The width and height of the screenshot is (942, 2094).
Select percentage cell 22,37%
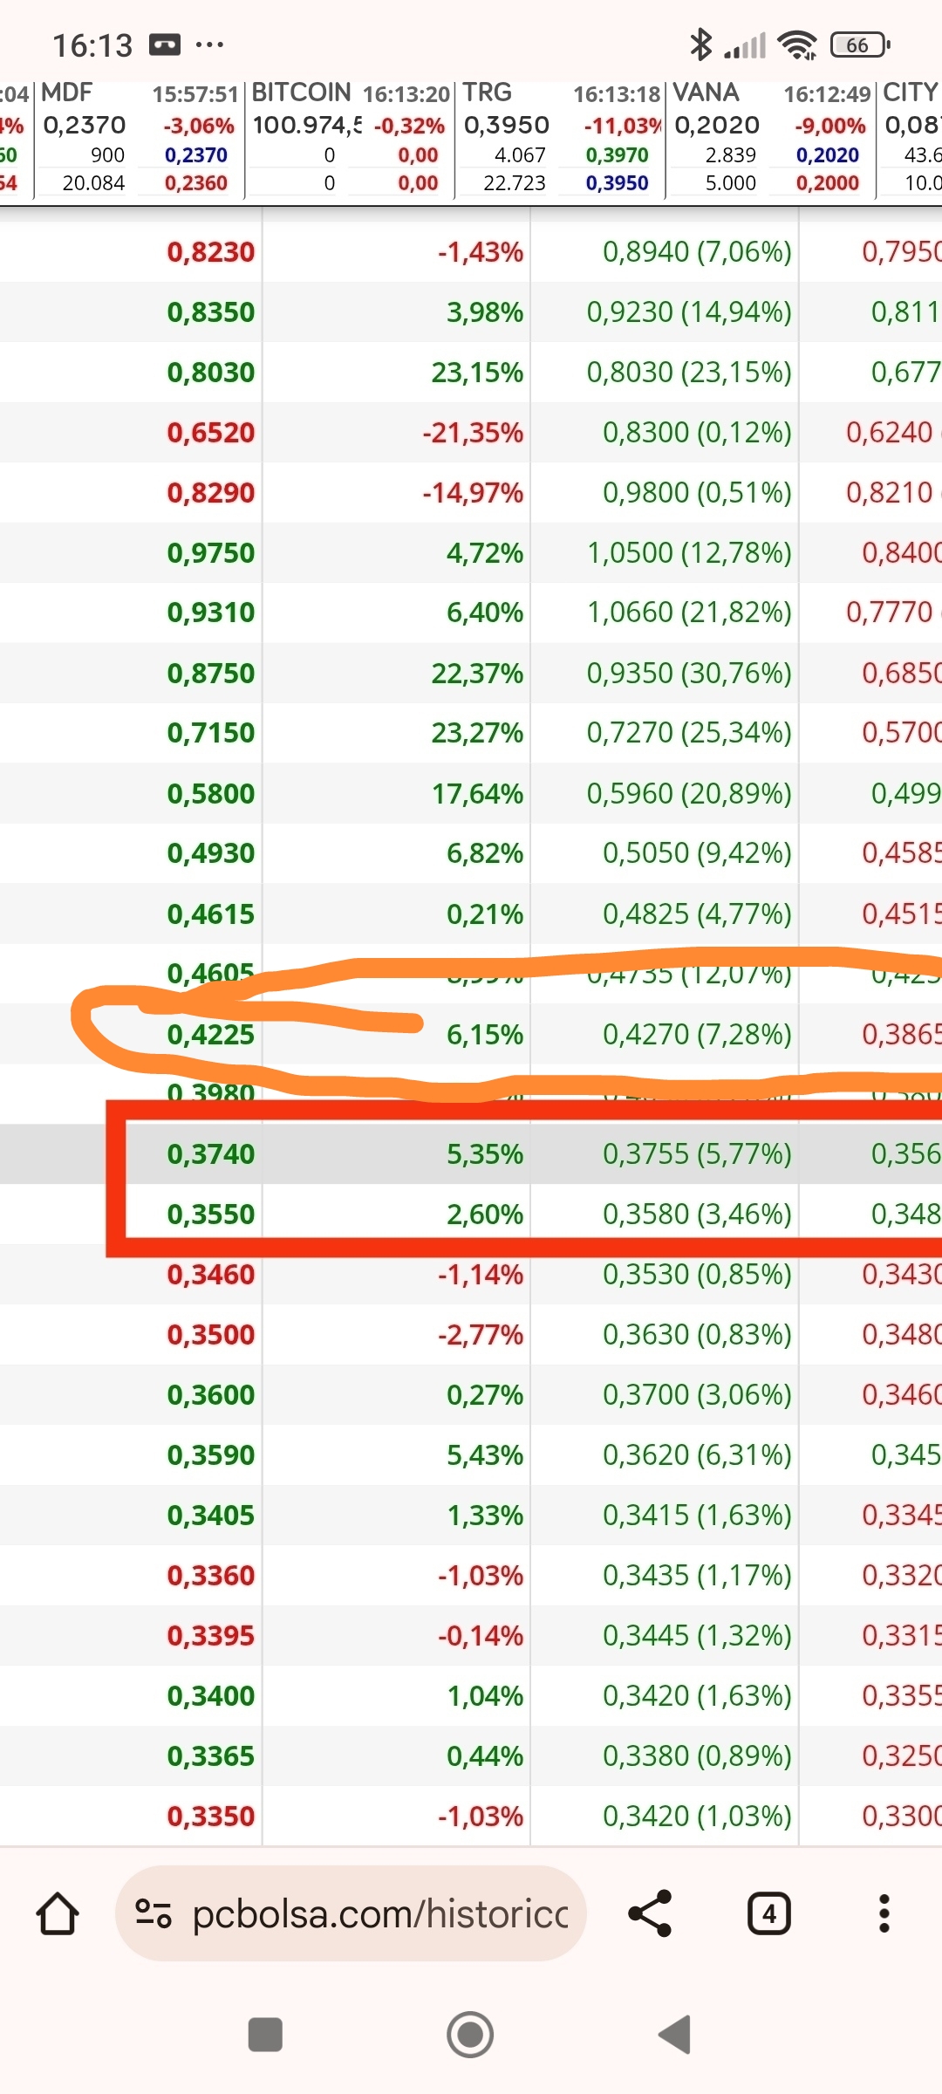[477, 674]
